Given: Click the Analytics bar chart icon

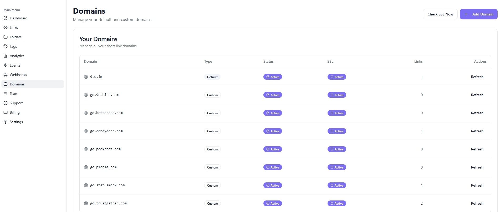Looking at the screenshot, I should tap(6, 56).
